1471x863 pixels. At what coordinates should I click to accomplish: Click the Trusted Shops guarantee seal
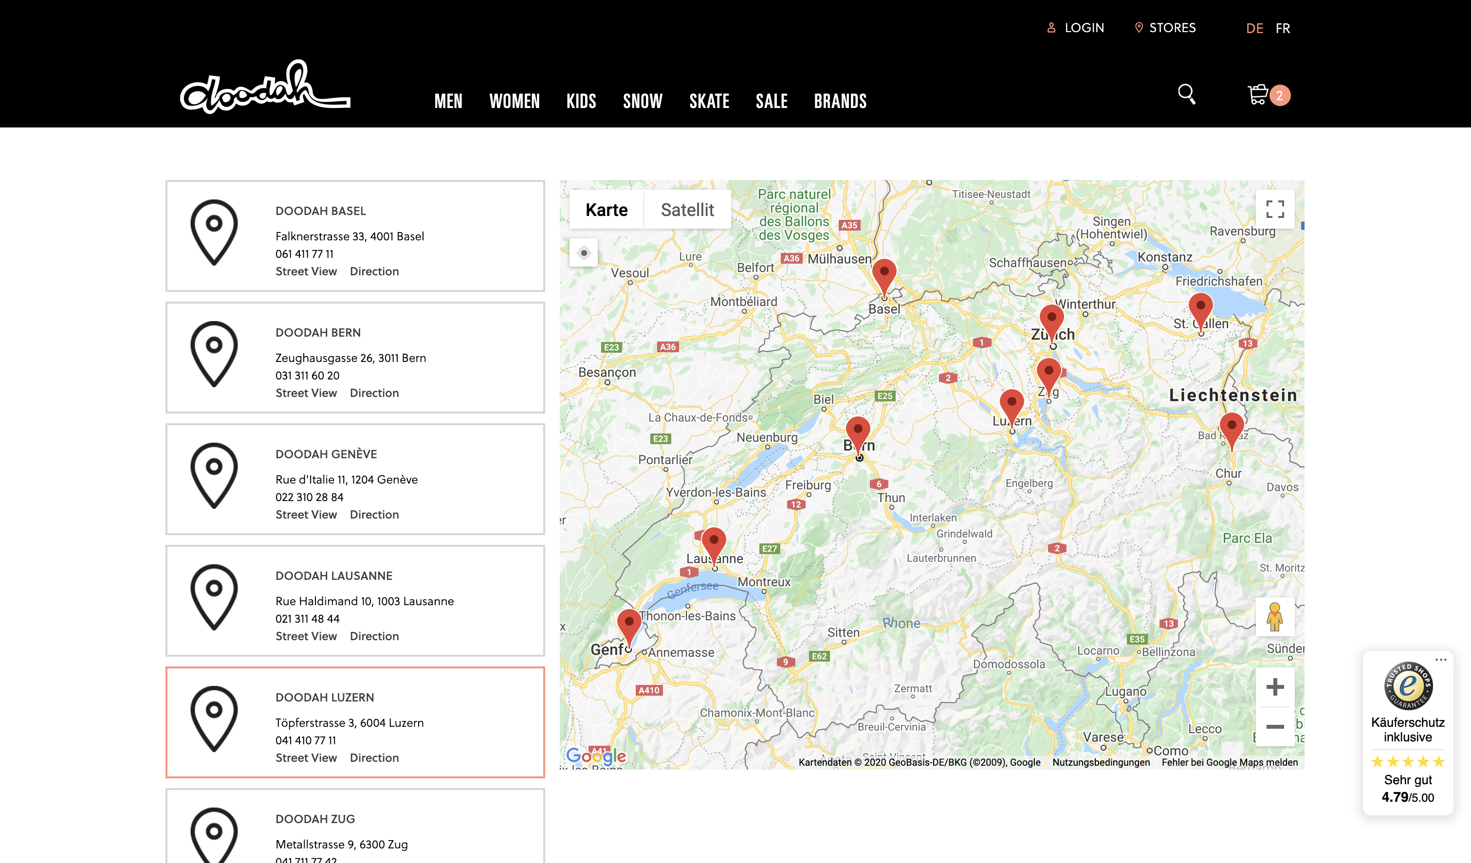(x=1407, y=685)
